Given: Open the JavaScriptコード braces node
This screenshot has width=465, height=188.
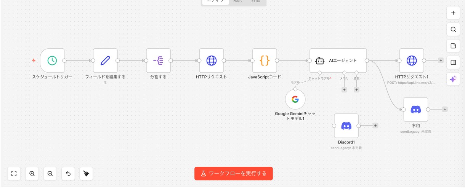Looking at the screenshot, I should point(265,61).
